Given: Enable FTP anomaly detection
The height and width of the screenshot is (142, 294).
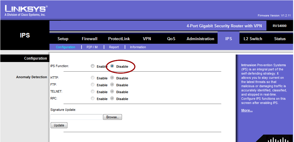Looking at the screenshot, I should (93, 85).
